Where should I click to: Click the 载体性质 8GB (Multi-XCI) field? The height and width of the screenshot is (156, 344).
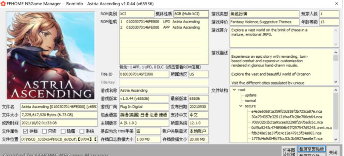point(191,14)
